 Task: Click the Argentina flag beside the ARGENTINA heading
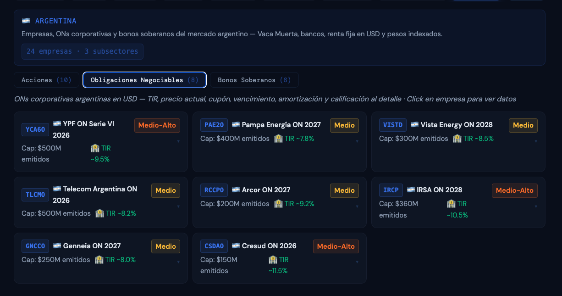tap(26, 21)
